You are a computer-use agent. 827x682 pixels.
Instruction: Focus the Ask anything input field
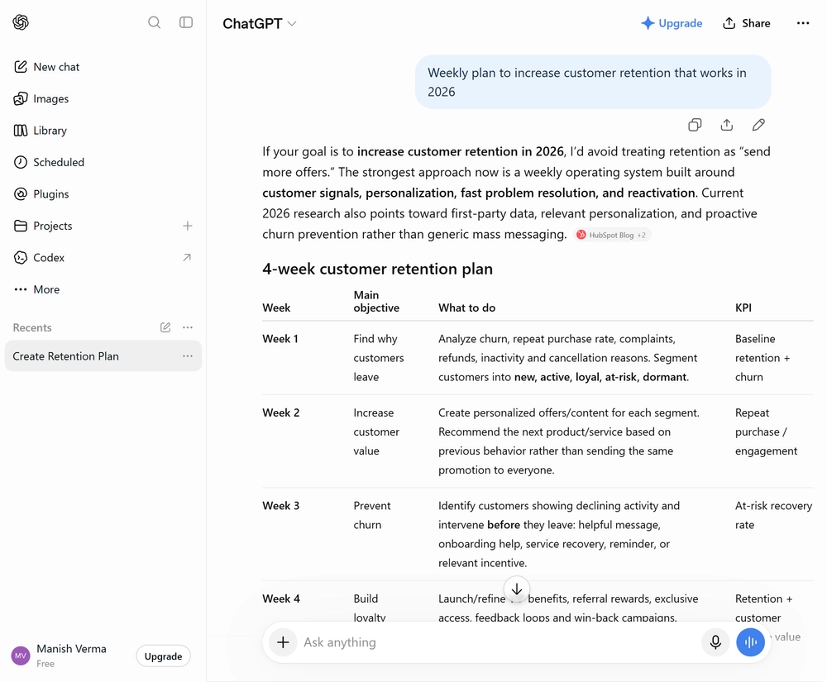(499, 642)
